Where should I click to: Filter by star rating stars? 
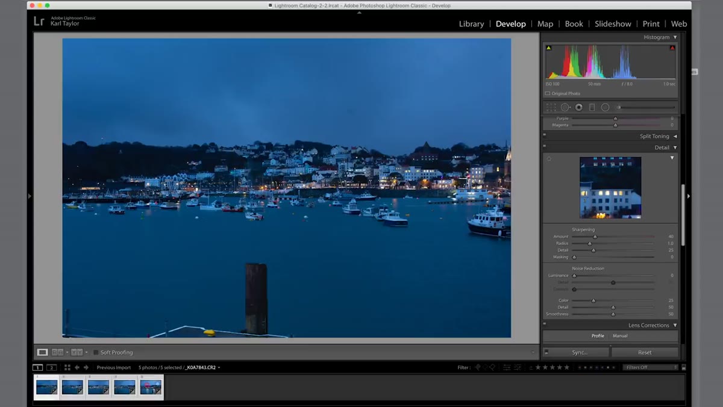coord(552,367)
